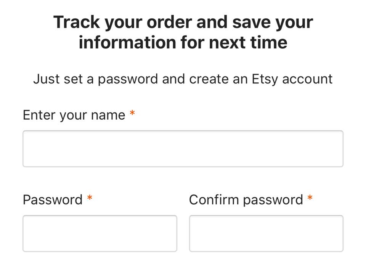Click required asterisk beside Enter your name
The image size is (366, 266).
click(132, 113)
